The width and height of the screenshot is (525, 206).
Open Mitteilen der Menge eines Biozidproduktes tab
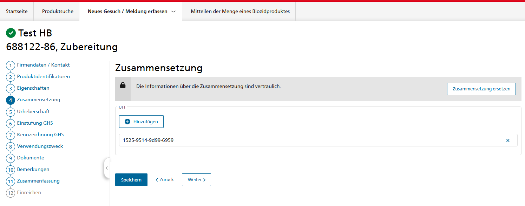coord(240,11)
